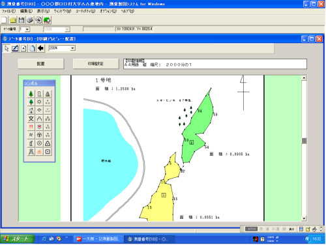Click the vertical scrollbar thumb
This screenshot has width=326, height=245.
[304, 141]
